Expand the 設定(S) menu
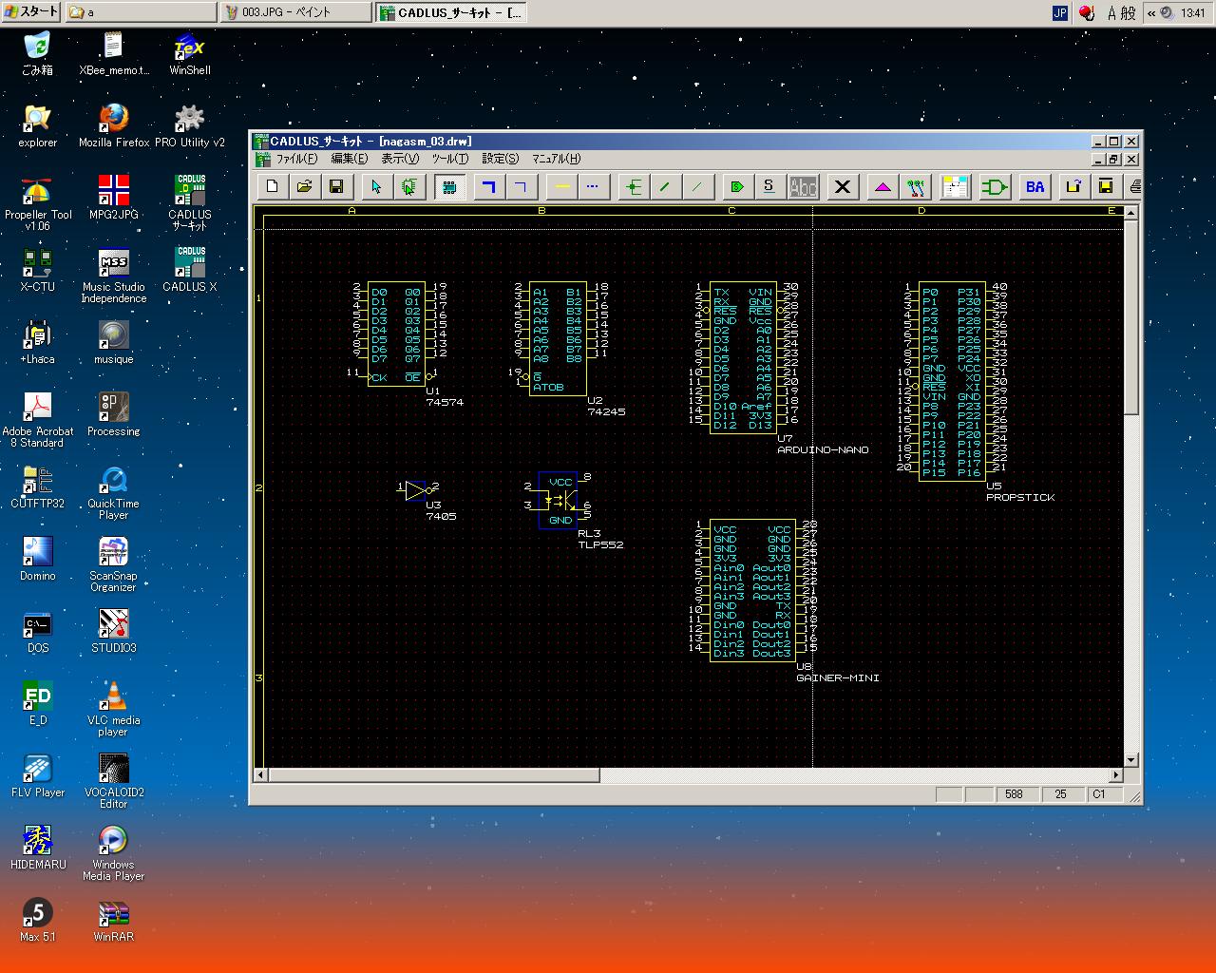Viewport: 1216px width, 973px height. click(500, 159)
